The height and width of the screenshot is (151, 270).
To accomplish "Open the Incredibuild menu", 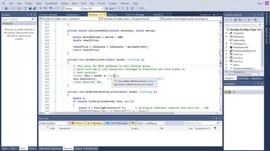I will (51, 3).
